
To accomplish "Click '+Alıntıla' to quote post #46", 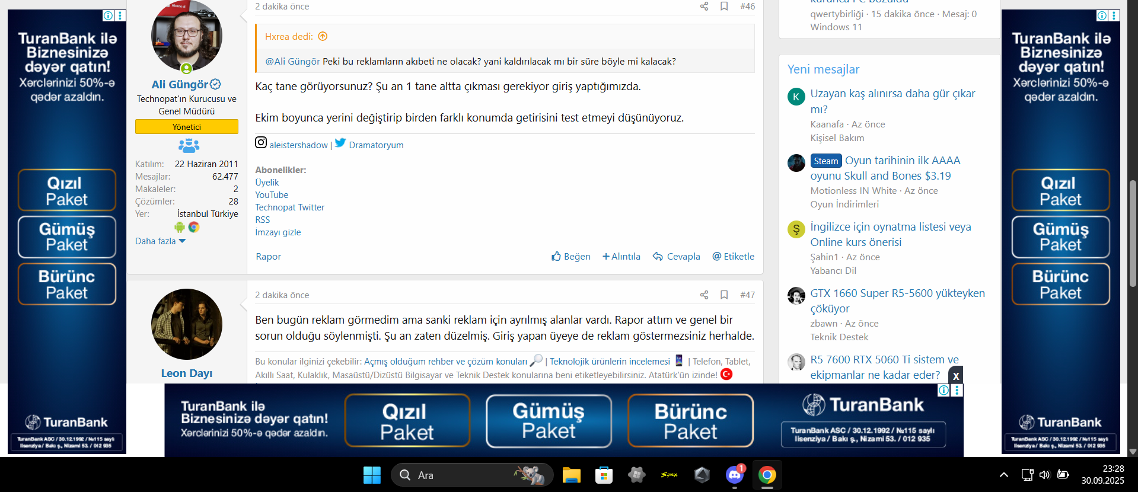I will (621, 257).
